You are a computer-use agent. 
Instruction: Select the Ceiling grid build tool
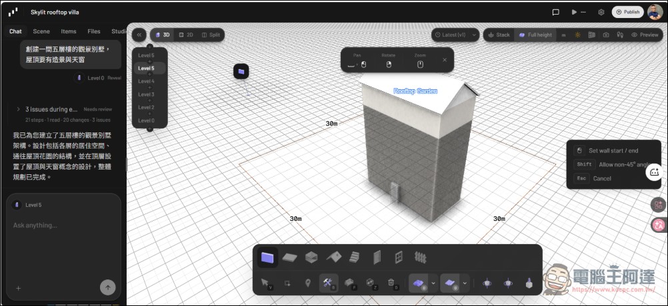pyautogui.click(x=311, y=257)
